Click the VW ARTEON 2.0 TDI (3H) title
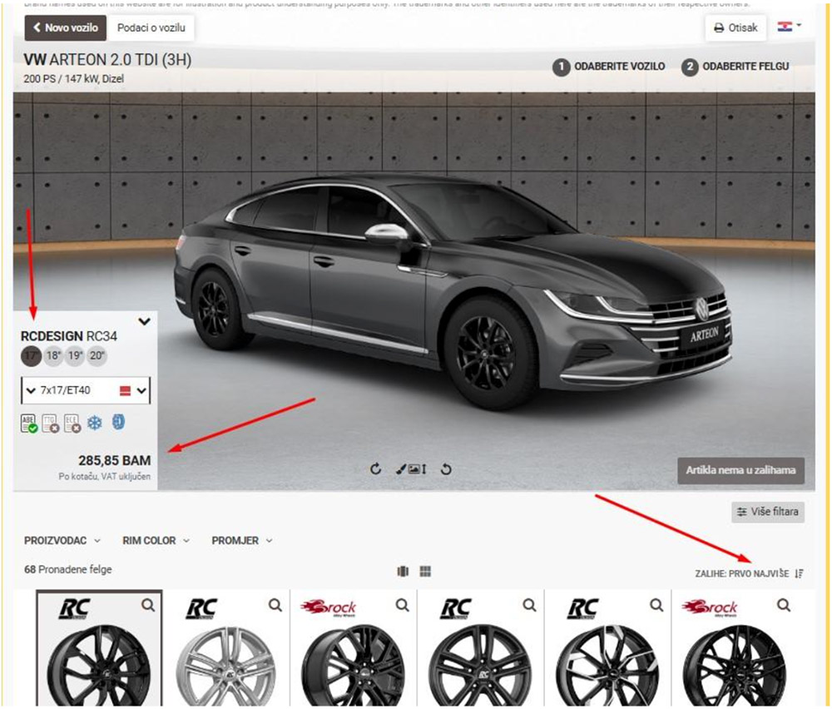Screen dimensions: 832x709 click(x=107, y=60)
